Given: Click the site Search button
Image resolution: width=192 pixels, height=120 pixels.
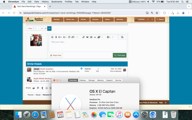Looking at the screenshot, I should point(160,19).
